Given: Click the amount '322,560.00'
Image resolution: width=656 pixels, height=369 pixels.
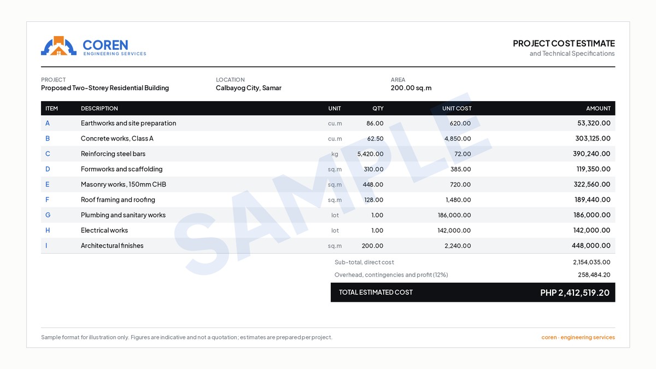Looking at the screenshot, I should (592, 185).
